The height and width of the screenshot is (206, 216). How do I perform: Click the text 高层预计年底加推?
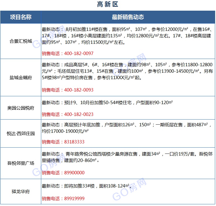(82, 125)
